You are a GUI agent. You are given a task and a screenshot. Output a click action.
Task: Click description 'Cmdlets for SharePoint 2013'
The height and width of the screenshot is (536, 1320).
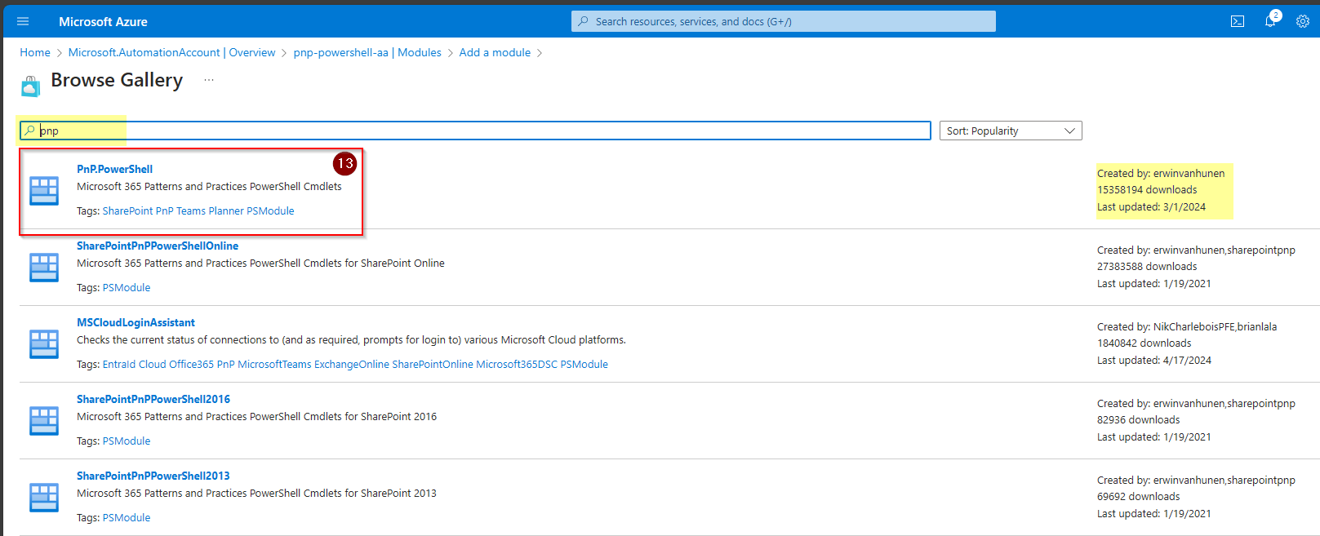coord(370,493)
